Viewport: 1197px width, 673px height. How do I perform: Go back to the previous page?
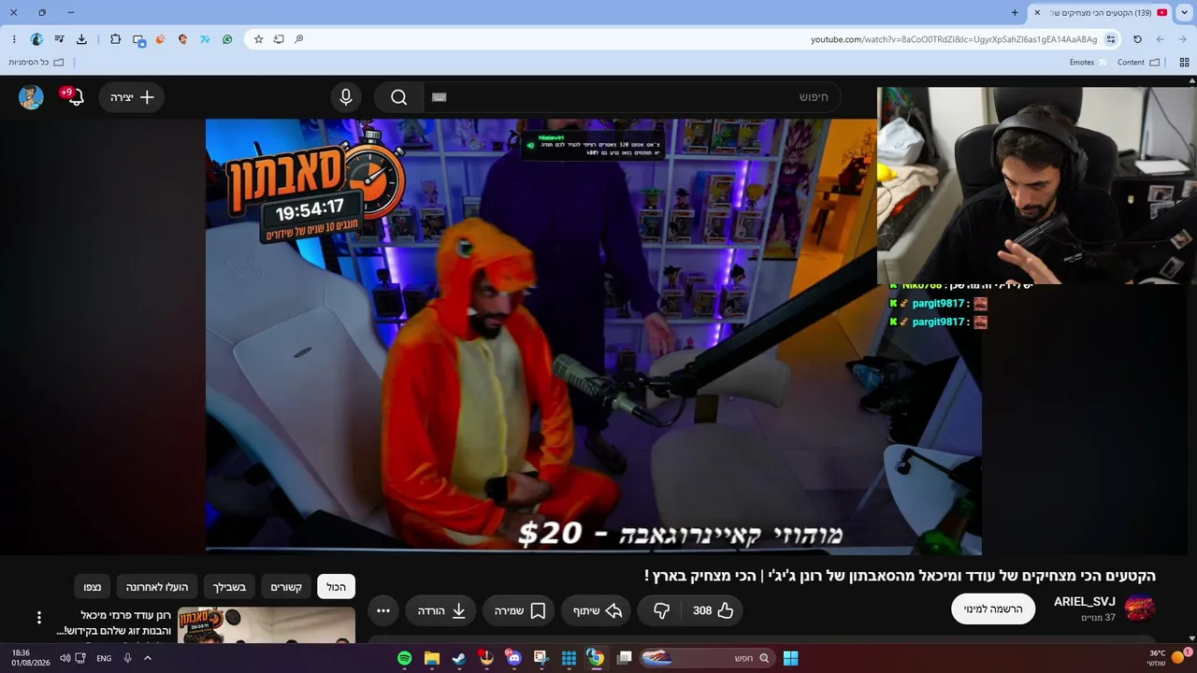(x=1183, y=39)
